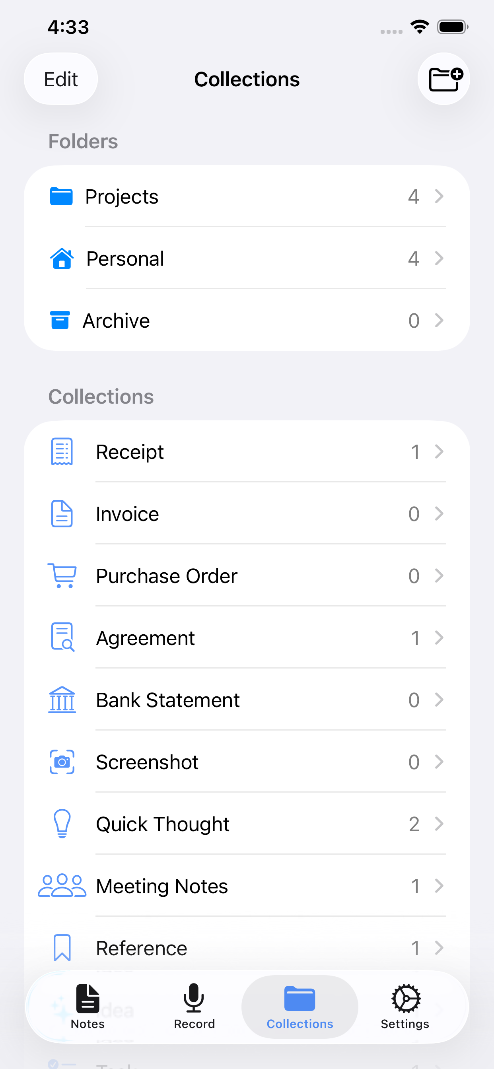Click the Collections page title
This screenshot has height=1069, width=494.
(247, 79)
